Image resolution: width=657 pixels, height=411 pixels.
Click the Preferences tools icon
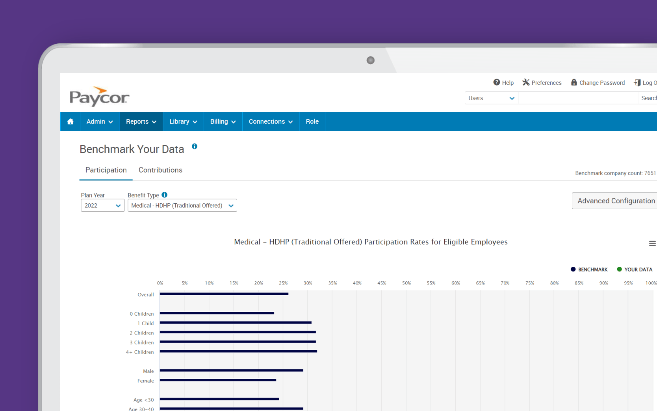[526, 82]
